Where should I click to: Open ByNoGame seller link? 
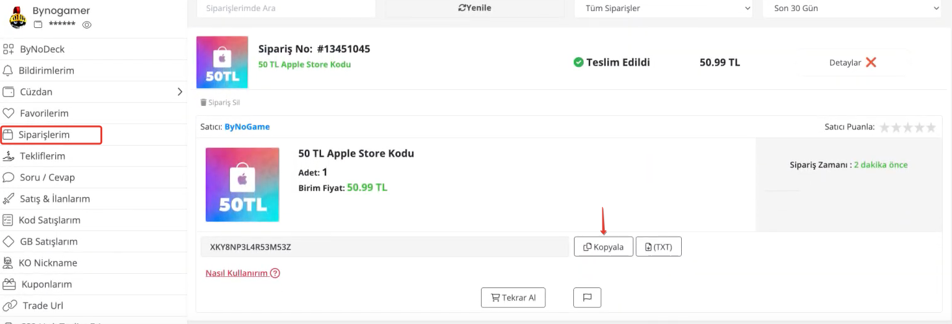pos(247,126)
